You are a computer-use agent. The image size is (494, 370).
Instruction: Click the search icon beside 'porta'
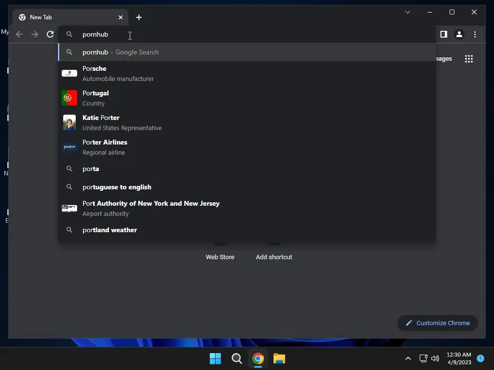(x=69, y=169)
